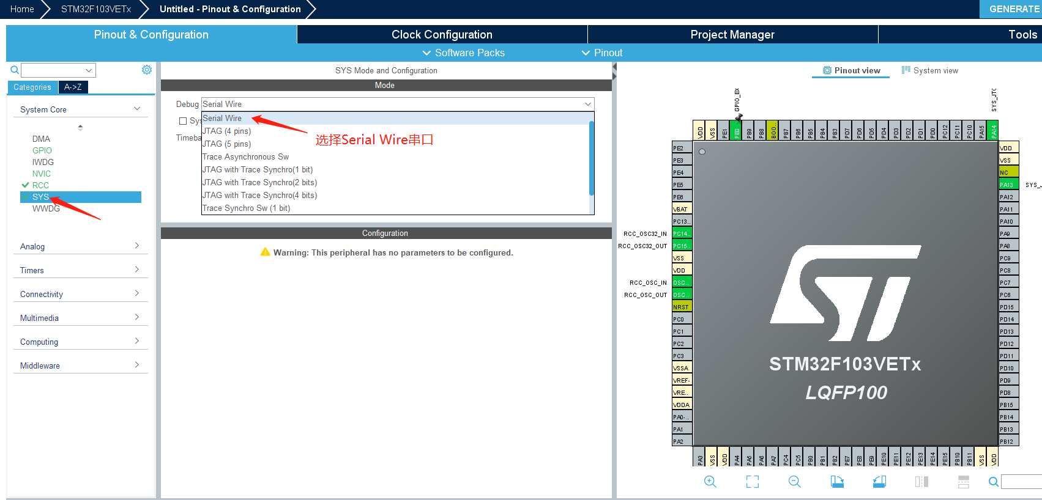Fit the chip to the view (best fit icon)
Viewport: 1042px width, 500px height.
(753, 482)
